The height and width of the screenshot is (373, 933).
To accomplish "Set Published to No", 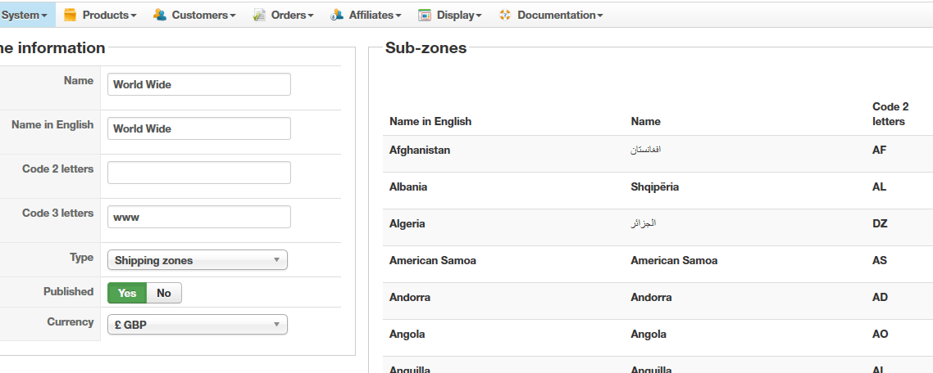I will (x=164, y=293).
